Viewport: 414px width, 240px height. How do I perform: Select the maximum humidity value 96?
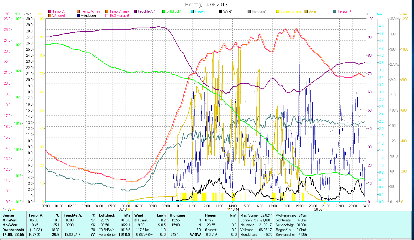93,225
